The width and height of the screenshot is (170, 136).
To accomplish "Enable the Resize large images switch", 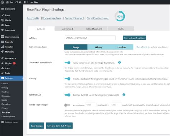I will [x=67, y=105].
